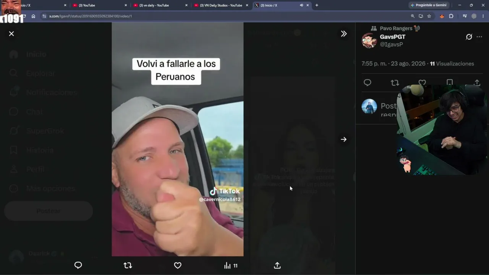
Task: Collapse the post sidebar with double chevron
Action: click(x=344, y=34)
